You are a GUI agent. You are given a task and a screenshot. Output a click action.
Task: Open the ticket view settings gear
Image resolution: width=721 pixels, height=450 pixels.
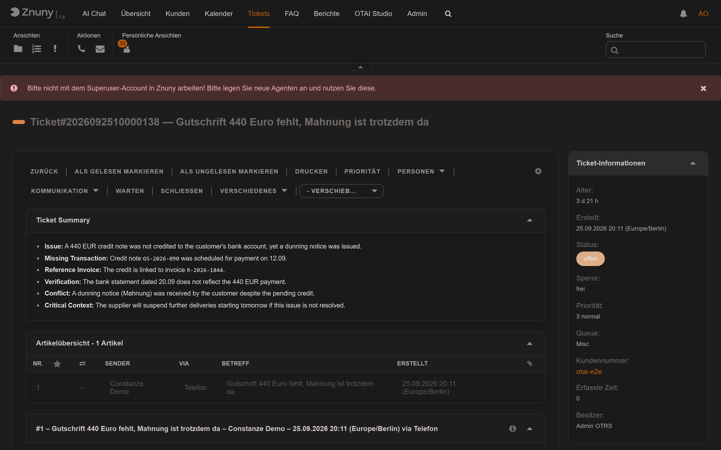pyautogui.click(x=538, y=171)
